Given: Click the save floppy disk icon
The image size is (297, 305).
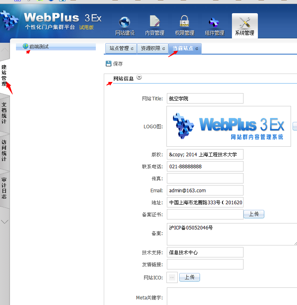Looking at the screenshot, I should pyautogui.click(x=109, y=64).
